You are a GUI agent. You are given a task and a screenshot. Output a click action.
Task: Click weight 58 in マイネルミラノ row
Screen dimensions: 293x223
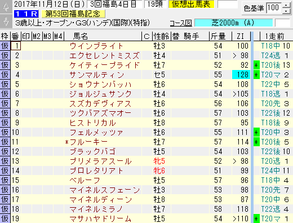coord(218,209)
